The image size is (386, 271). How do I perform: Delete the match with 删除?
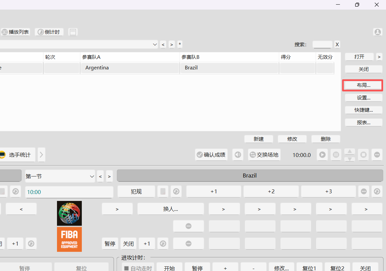pos(326,139)
